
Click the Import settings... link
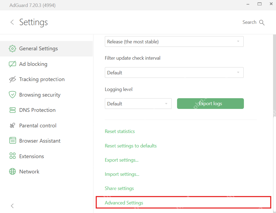pyautogui.click(x=122, y=174)
